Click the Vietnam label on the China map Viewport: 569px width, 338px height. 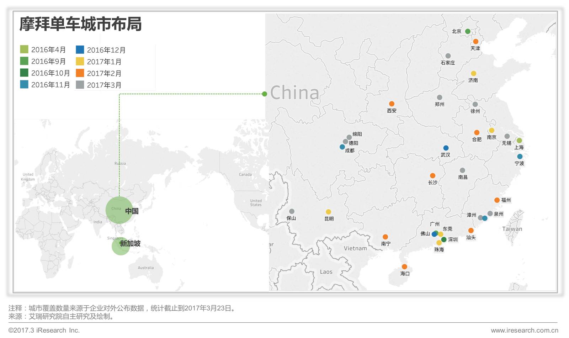[x=355, y=248]
